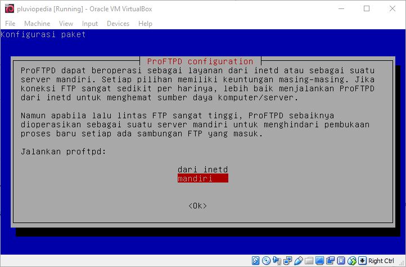This screenshot has height=267, width=406.
Task: Open the Help menu
Action: tap(145, 24)
